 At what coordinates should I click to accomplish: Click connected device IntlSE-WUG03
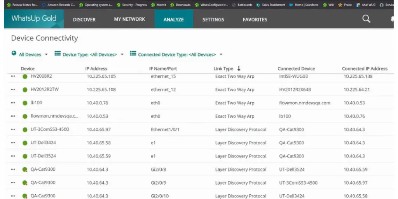coord(293,76)
